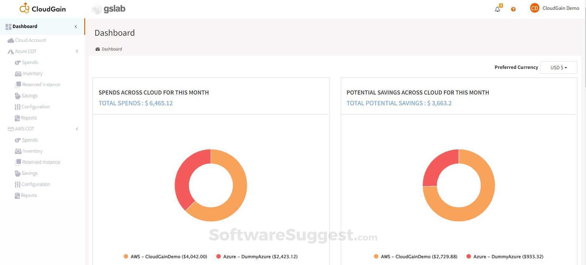
Task: Click the Azure Configuration sliders icon
Action: [18, 107]
